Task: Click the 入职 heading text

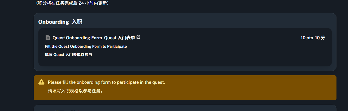Action: [77, 22]
